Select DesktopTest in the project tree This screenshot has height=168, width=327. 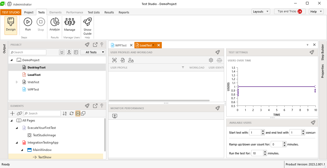37,67
